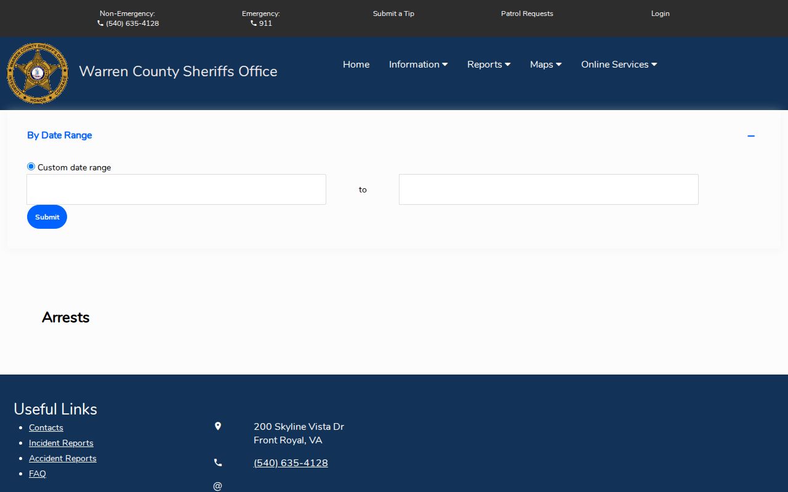Open the Accident Reports footer link

point(63,458)
